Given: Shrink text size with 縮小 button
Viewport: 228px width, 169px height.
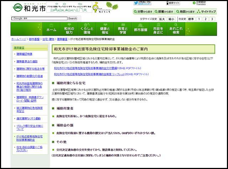Looking at the screenshot, I should [171, 19].
